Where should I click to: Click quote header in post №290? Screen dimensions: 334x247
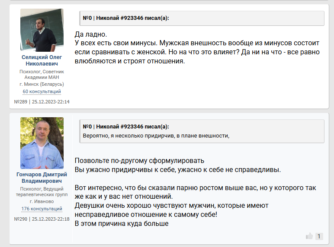126,127
